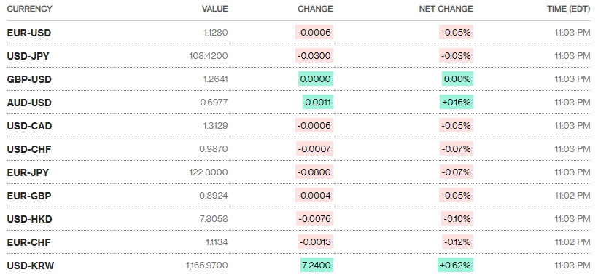Select the GBP-USD value 1.2641
The height and width of the screenshot is (275, 598).
215,79
